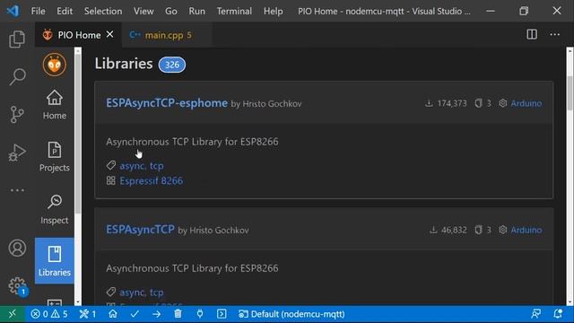Open PIO Projects section
The height and width of the screenshot is (323, 574).
pos(55,157)
